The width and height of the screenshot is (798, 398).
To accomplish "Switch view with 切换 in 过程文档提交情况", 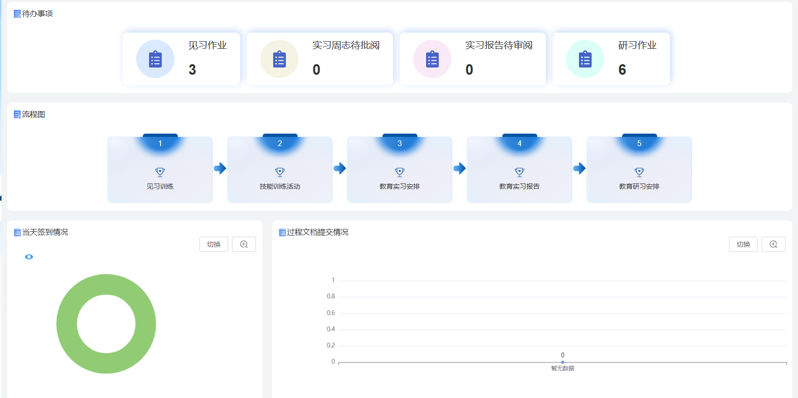I will tap(743, 244).
